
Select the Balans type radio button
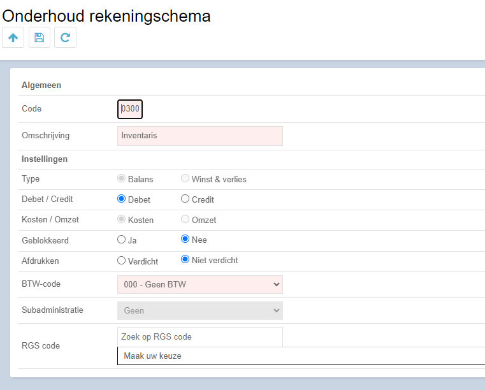(x=121, y=178)
